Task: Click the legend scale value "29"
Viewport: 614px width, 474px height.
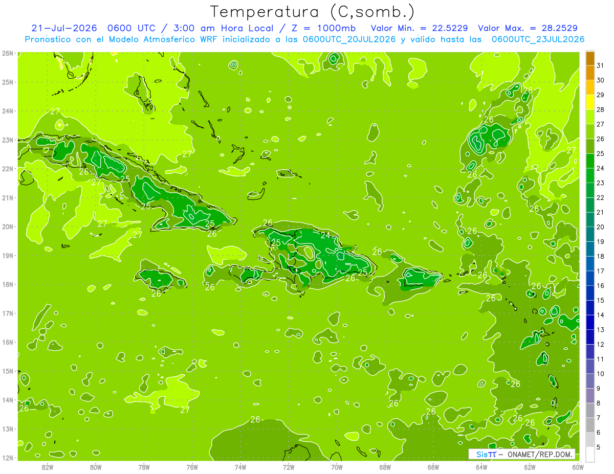Action: [x=600, y=95]
